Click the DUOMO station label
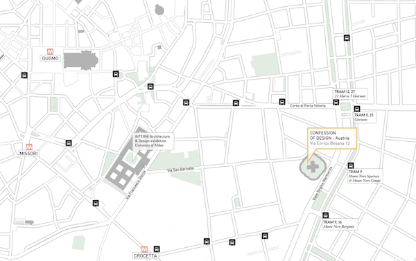This screenshot has width=416, height=261. pos(50,58)
